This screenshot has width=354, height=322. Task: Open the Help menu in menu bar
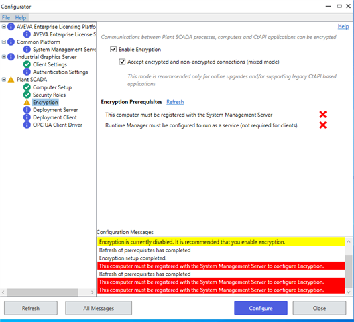[x=21, y=17]
